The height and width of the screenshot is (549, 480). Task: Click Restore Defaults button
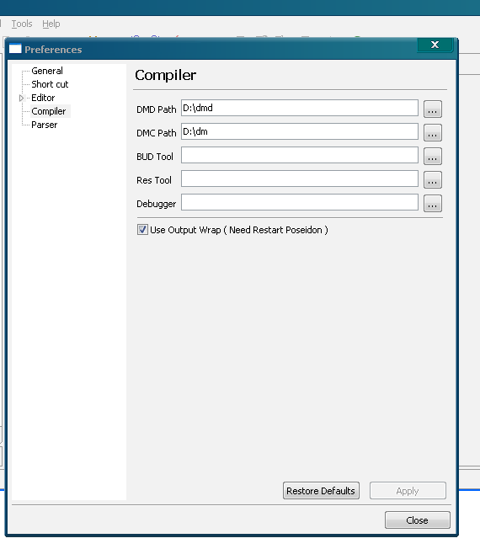[321, 491]
